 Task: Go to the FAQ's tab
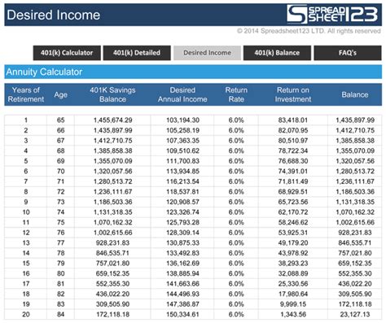(348, 53)
